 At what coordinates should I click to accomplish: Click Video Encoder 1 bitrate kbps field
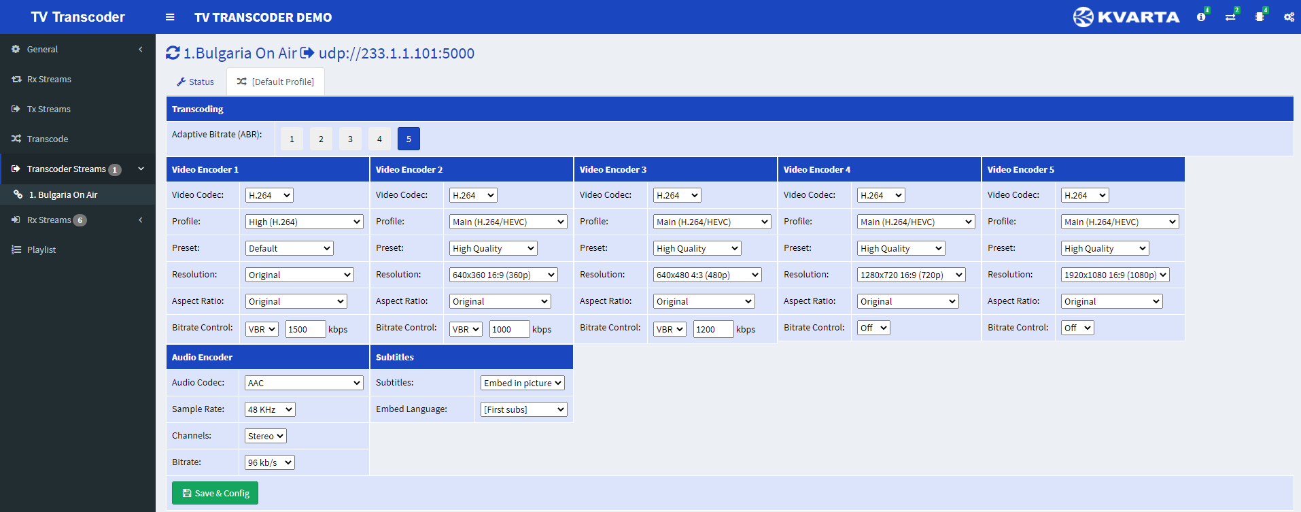click(305, 329)
